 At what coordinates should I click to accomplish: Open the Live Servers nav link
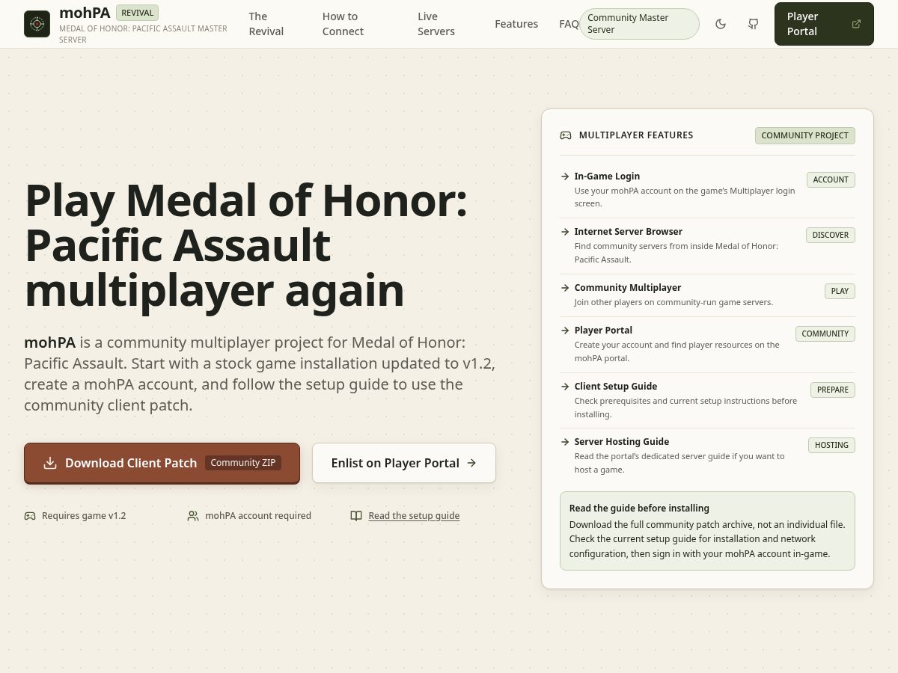[x=436, y=24]
